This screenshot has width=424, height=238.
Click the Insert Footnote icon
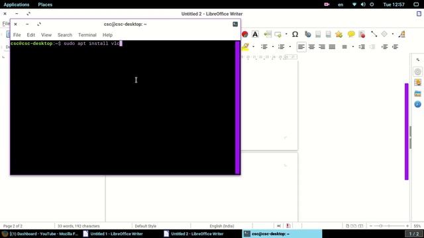[318, 34]
